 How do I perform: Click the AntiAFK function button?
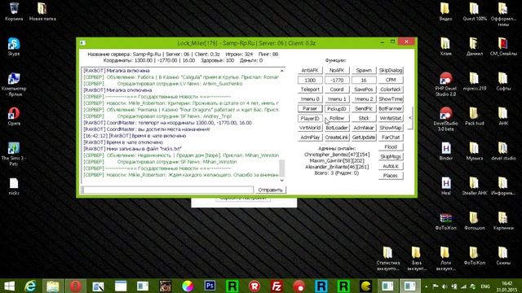point(310,71)
